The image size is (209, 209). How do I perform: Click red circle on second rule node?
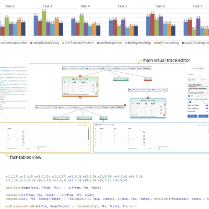coord(125,105)
